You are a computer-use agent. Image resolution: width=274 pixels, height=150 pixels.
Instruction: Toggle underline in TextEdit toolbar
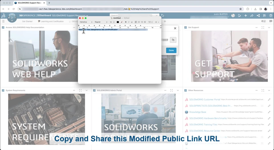pyautogui.click(x=132, y=22)
